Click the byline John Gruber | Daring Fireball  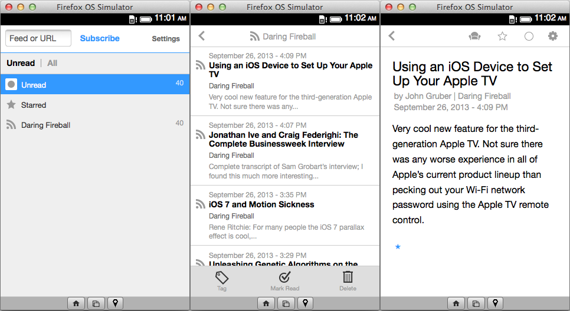[452, 96]
